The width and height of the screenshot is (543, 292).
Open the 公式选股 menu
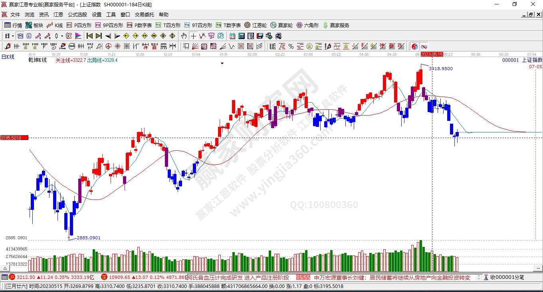pos(77,14)
